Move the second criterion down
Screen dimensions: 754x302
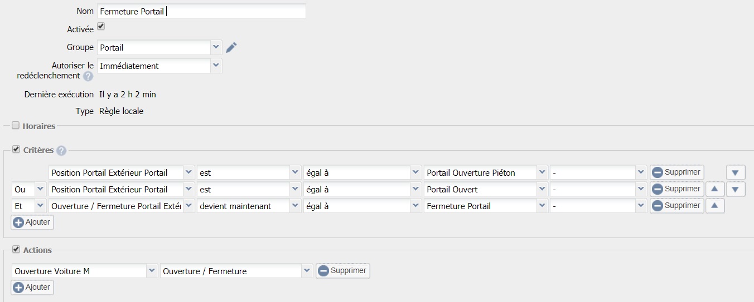coord(735,189)
